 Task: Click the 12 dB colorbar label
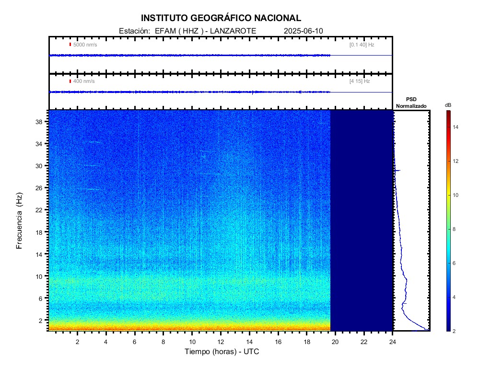point(456,161)
